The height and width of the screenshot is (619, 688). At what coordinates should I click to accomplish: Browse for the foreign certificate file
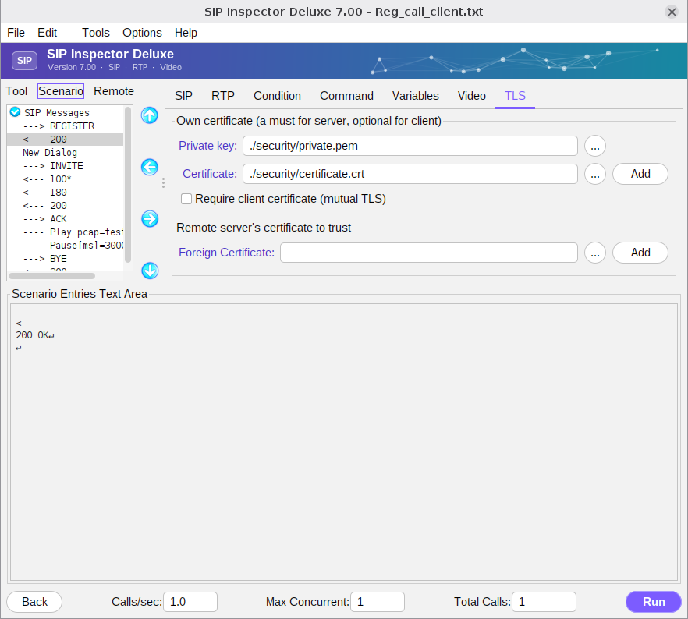595,253
